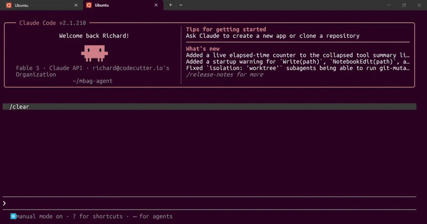Click the manual mode pause indicator
Viewport: 427px width, 224px height.
coord(13,216)
